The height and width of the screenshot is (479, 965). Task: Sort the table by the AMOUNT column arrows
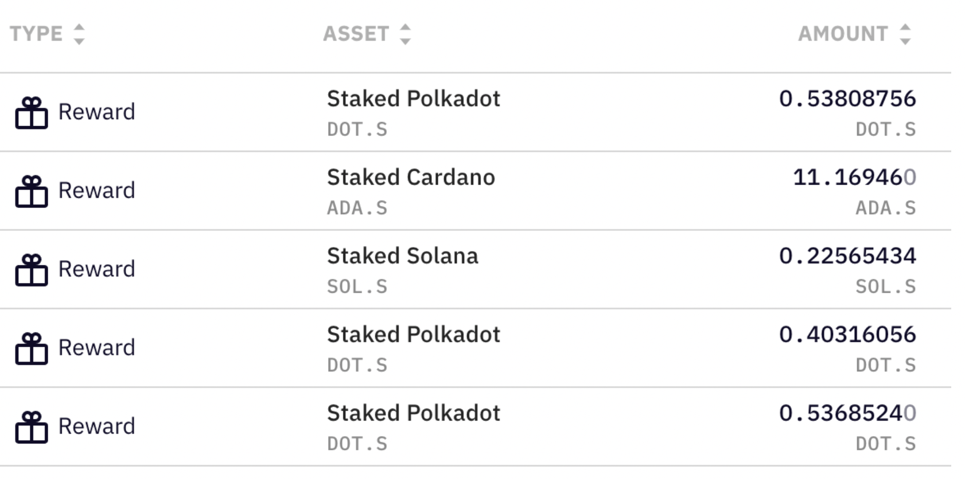905,34
